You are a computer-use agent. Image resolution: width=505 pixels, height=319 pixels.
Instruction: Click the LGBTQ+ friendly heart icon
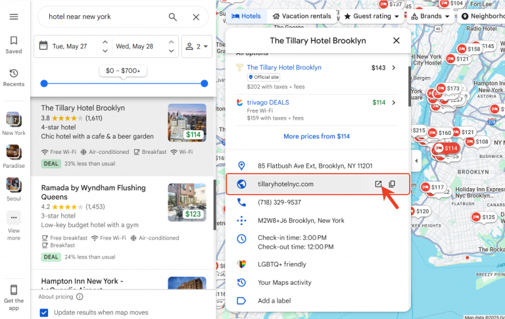(x=241, y=264)
